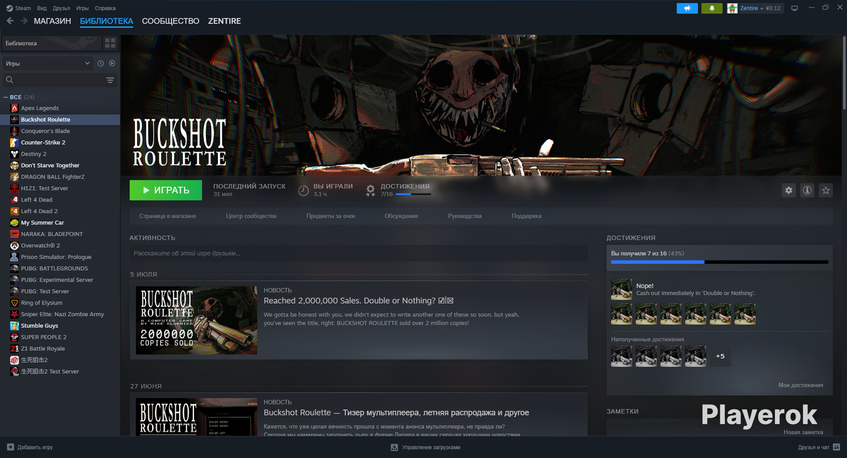Viewport: 847px width, 458px height.
Task: Open library advanced filter options icon
Action: pos(110,80)
